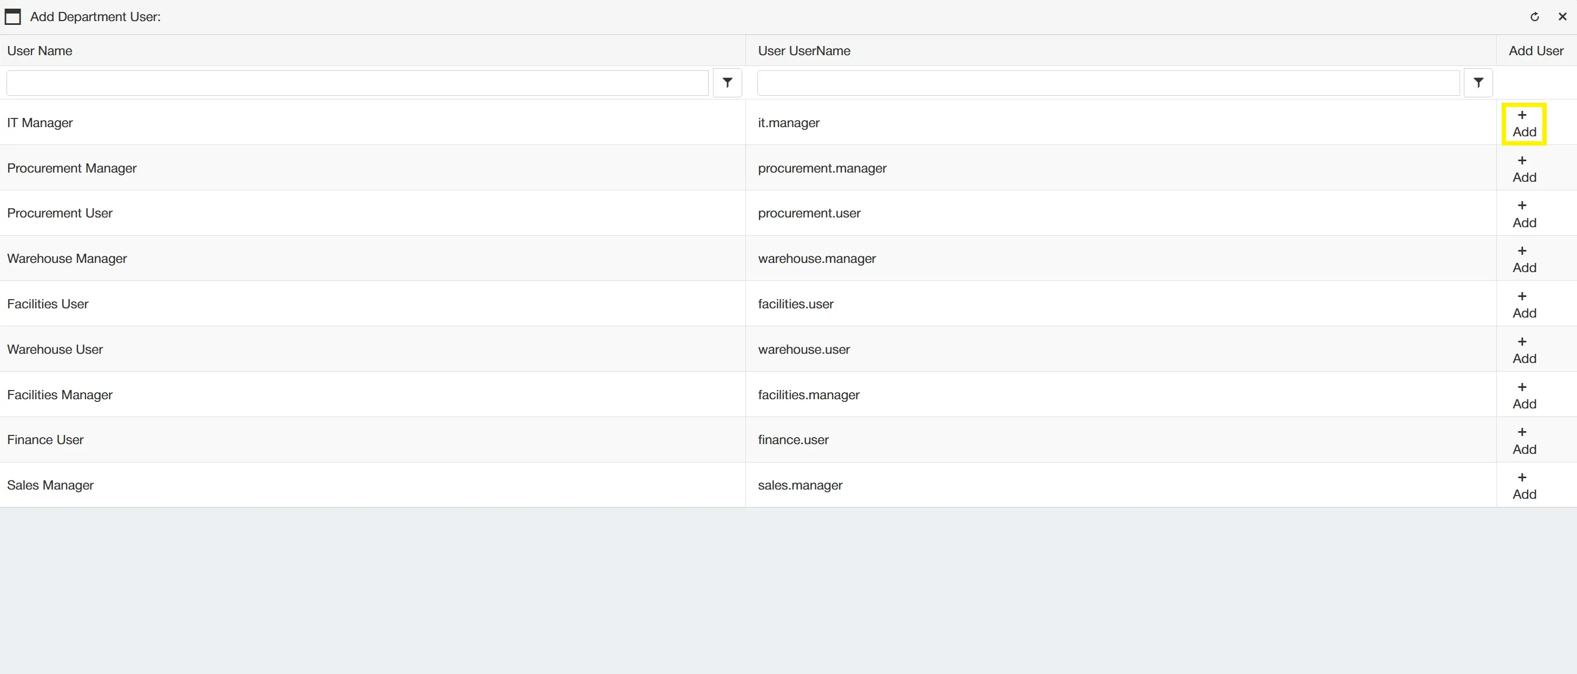Select the Finance User name cell
Viewport: 1577px width, 674px height.
[372, 440]
